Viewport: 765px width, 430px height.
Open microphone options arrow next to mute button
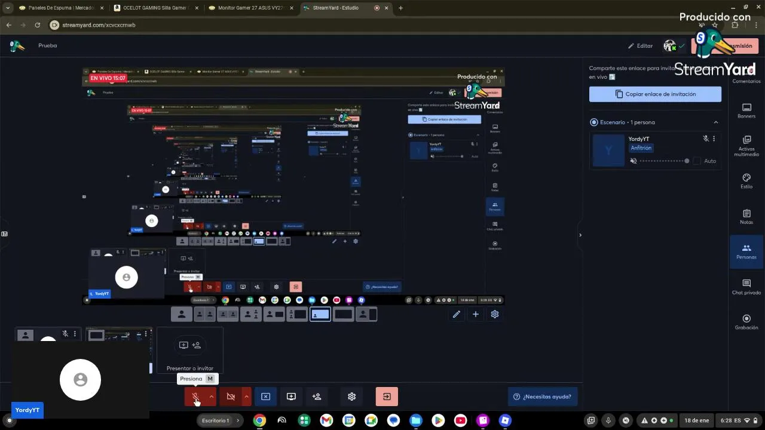coord(211,397)
